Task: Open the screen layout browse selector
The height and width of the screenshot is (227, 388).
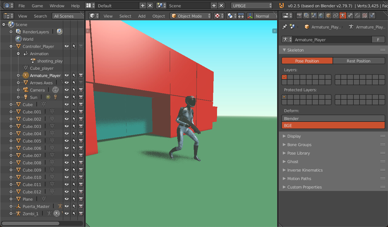Action: 90,5
